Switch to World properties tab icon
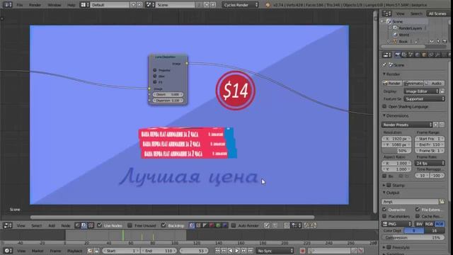The width and height of the screenshot is (453, 255). pos(418,55)
